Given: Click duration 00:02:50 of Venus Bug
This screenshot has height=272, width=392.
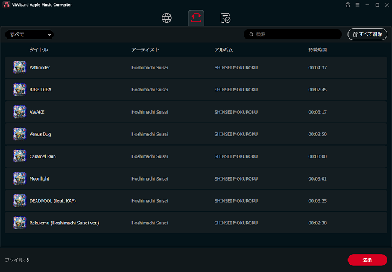Looking at the screenshot, I should (317, 134).
